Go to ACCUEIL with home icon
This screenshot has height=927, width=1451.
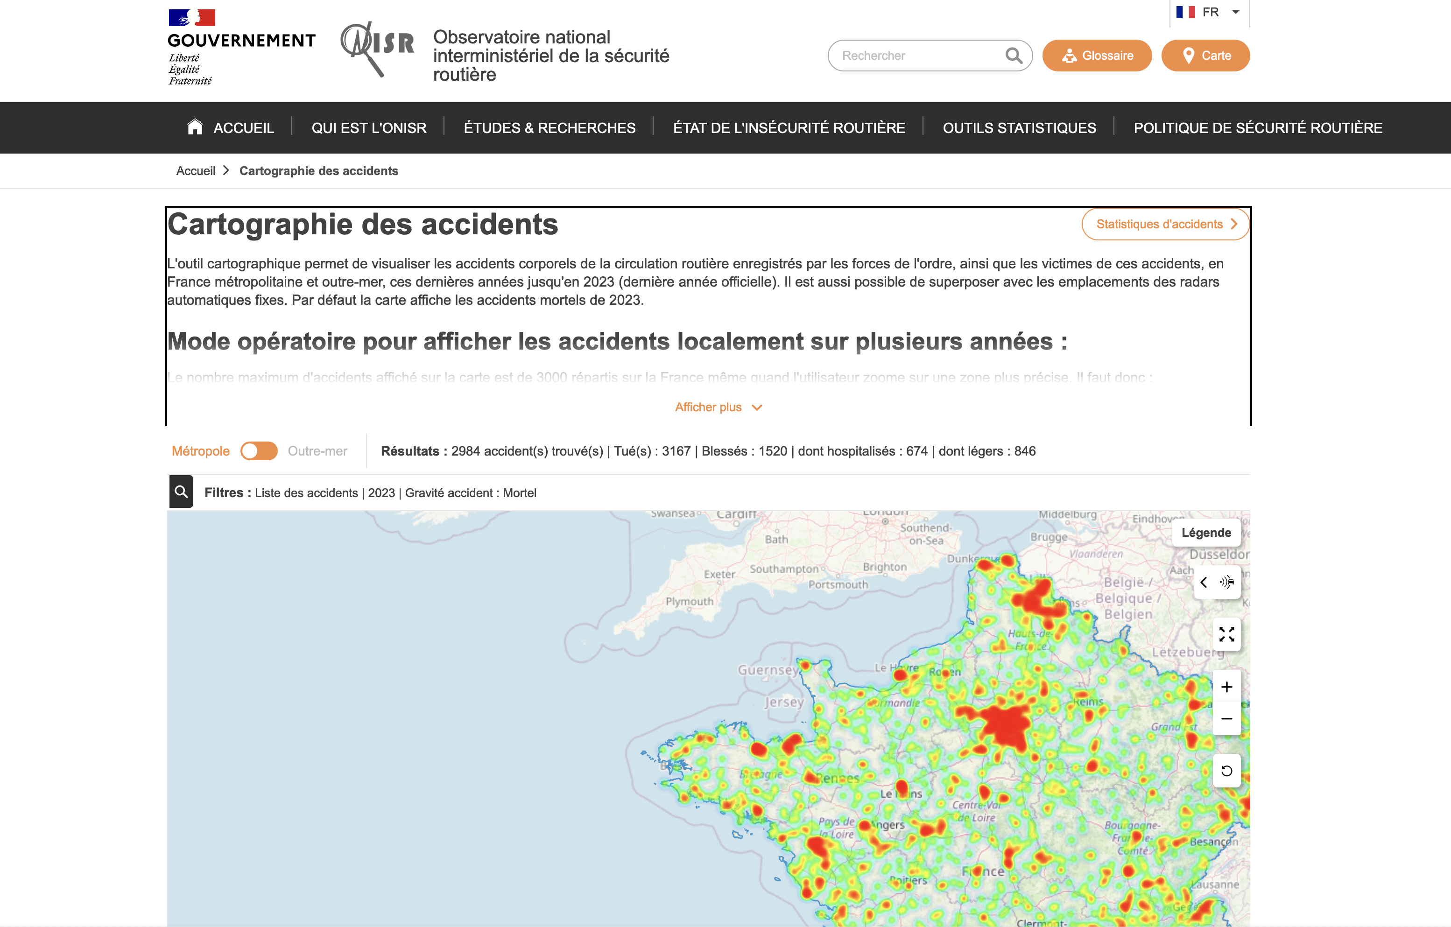point(230,128)
